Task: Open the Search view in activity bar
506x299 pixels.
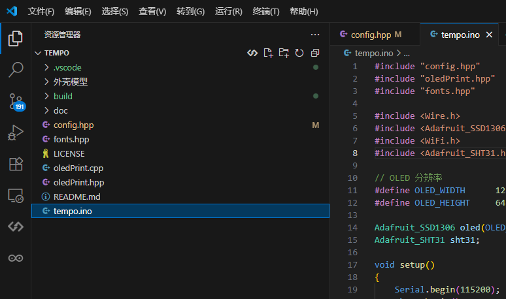Action: pyautogui.click(x=16, y=69)
